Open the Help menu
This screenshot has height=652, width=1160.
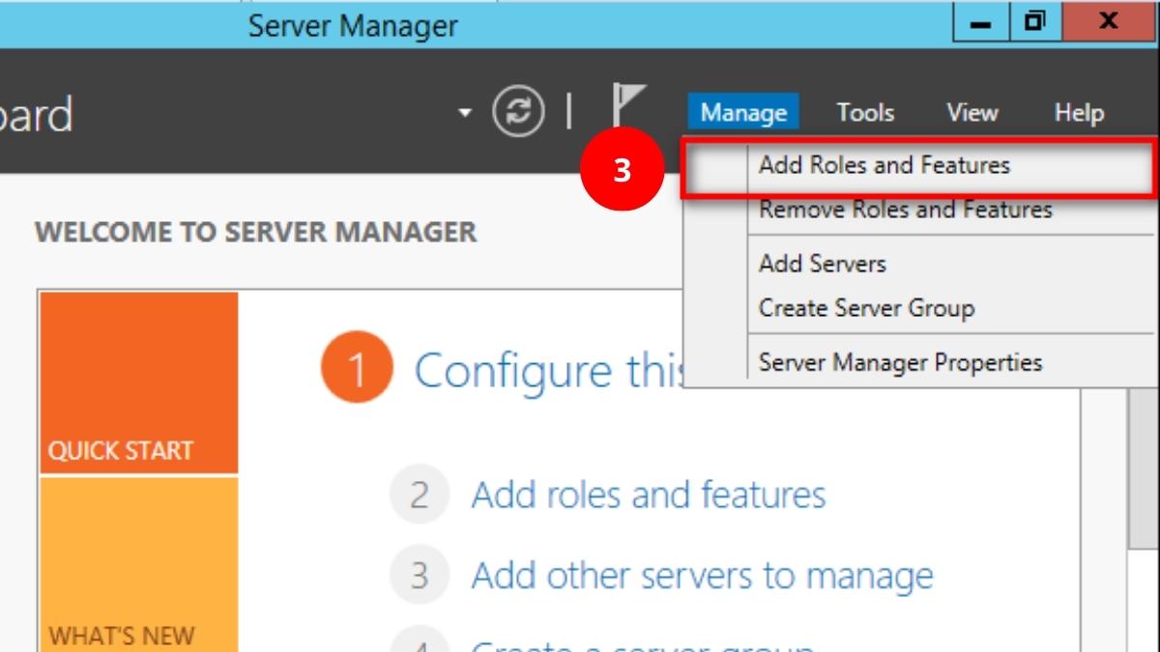[x=1079, y=113]
